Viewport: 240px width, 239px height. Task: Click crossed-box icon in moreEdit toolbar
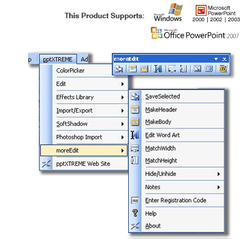[197, 69]
